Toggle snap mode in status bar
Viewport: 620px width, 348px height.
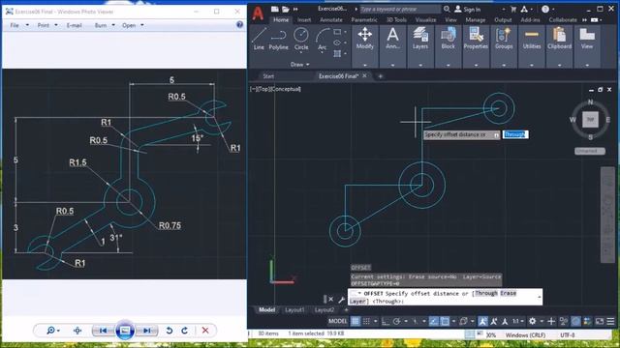[x=366, y=321]
